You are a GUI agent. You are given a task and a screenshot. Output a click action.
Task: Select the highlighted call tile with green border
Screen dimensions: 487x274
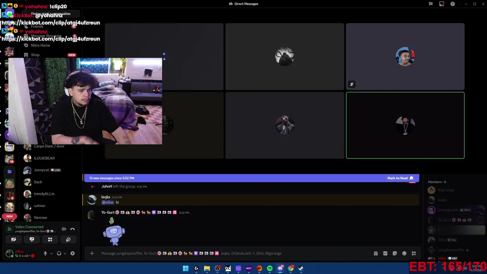coord(405,125)
